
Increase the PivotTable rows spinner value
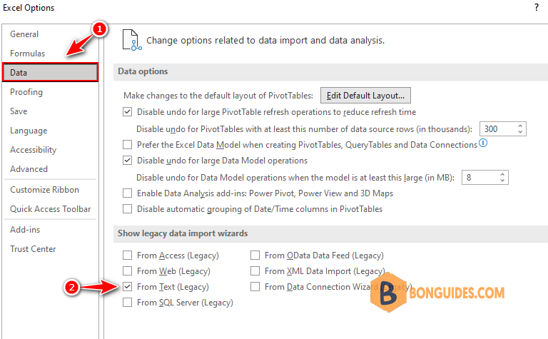(x=520, y=126)
